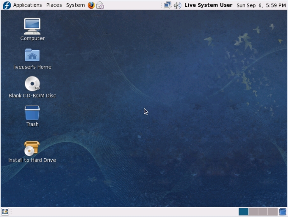Click the Trash desktop icon
The width and height of the screenshot is (288, 217).
(x=32, y=113)
